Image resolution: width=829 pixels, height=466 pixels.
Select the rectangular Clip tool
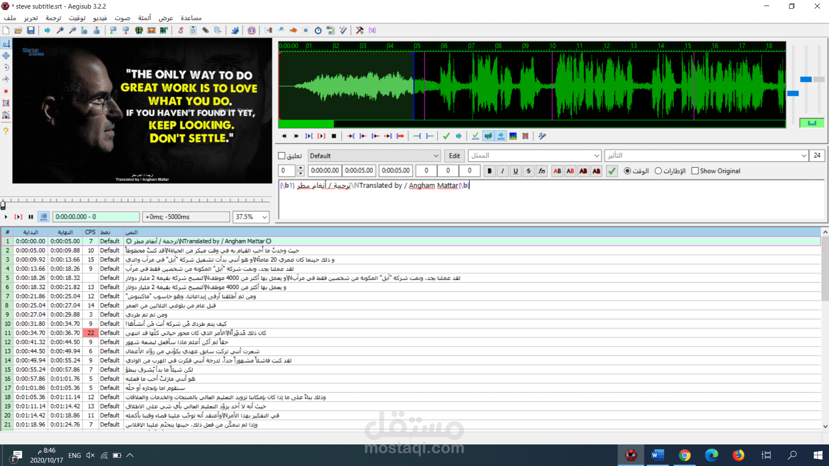(x=6, y=103)
